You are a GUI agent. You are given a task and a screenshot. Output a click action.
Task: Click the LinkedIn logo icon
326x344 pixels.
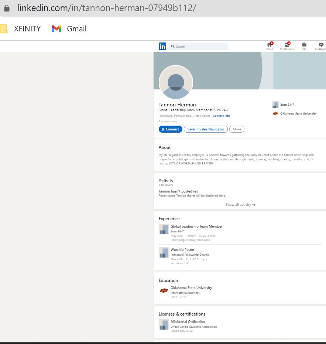pos(162,46)
